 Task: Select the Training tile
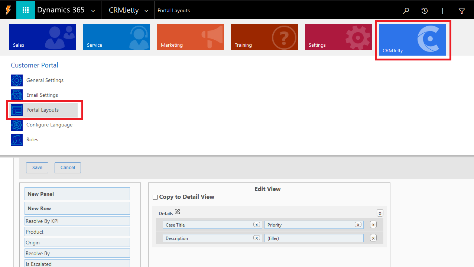click(x=264, y=37)
